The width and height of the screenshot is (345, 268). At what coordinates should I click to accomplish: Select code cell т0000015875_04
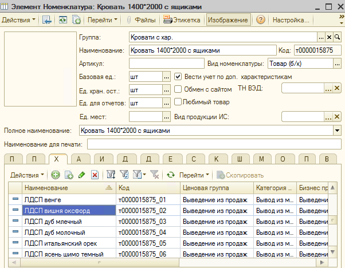click(x=148, y=232)
